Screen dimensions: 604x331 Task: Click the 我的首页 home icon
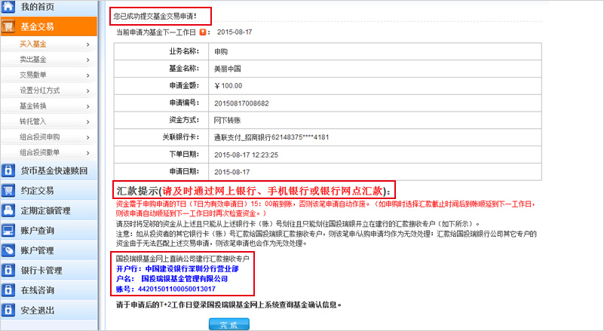coord(9,8)
